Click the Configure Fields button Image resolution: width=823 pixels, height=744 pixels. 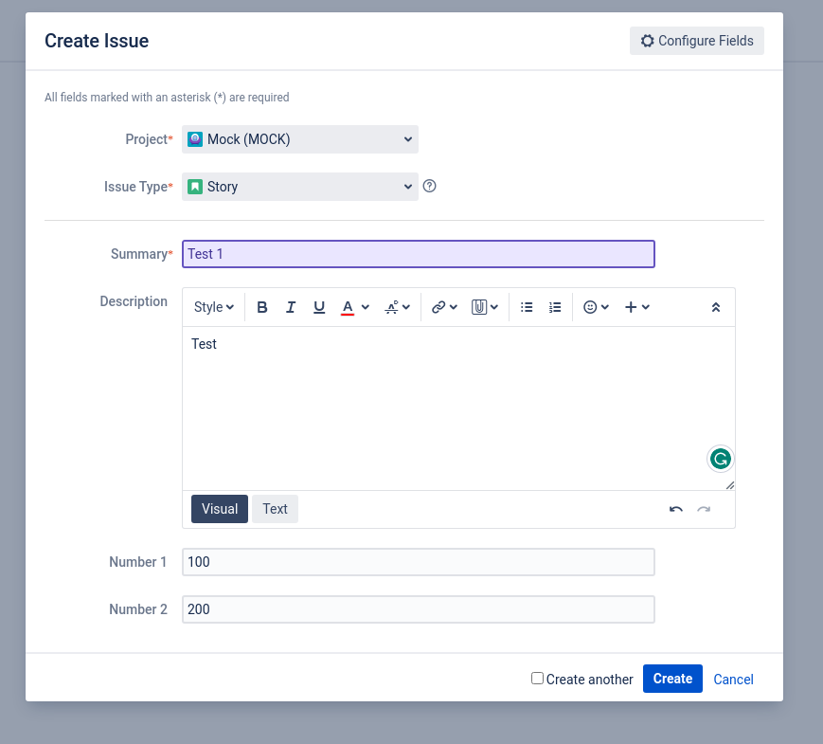point(696,41)
